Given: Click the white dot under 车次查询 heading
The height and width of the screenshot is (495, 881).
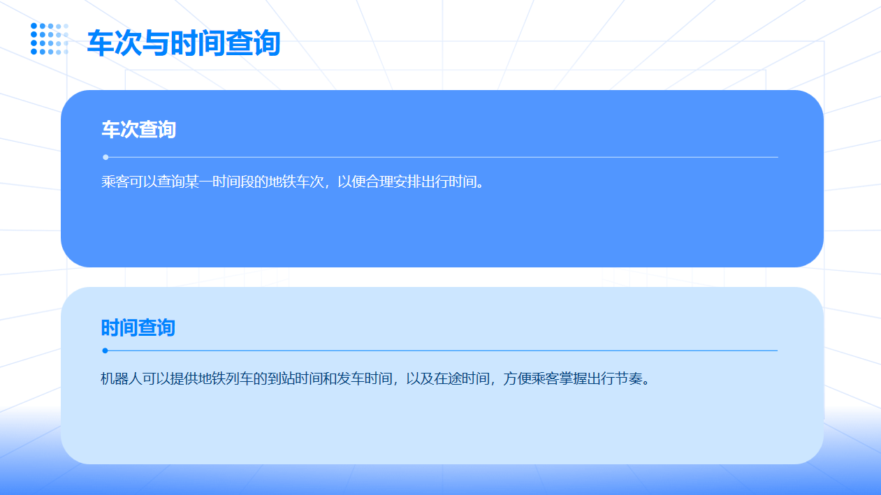Looking at the screenshot, I should (x=105, y=157).
